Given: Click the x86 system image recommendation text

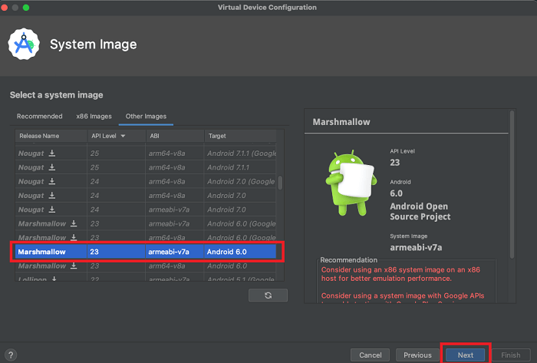Looking at the screenshot, I should (400, 274).
